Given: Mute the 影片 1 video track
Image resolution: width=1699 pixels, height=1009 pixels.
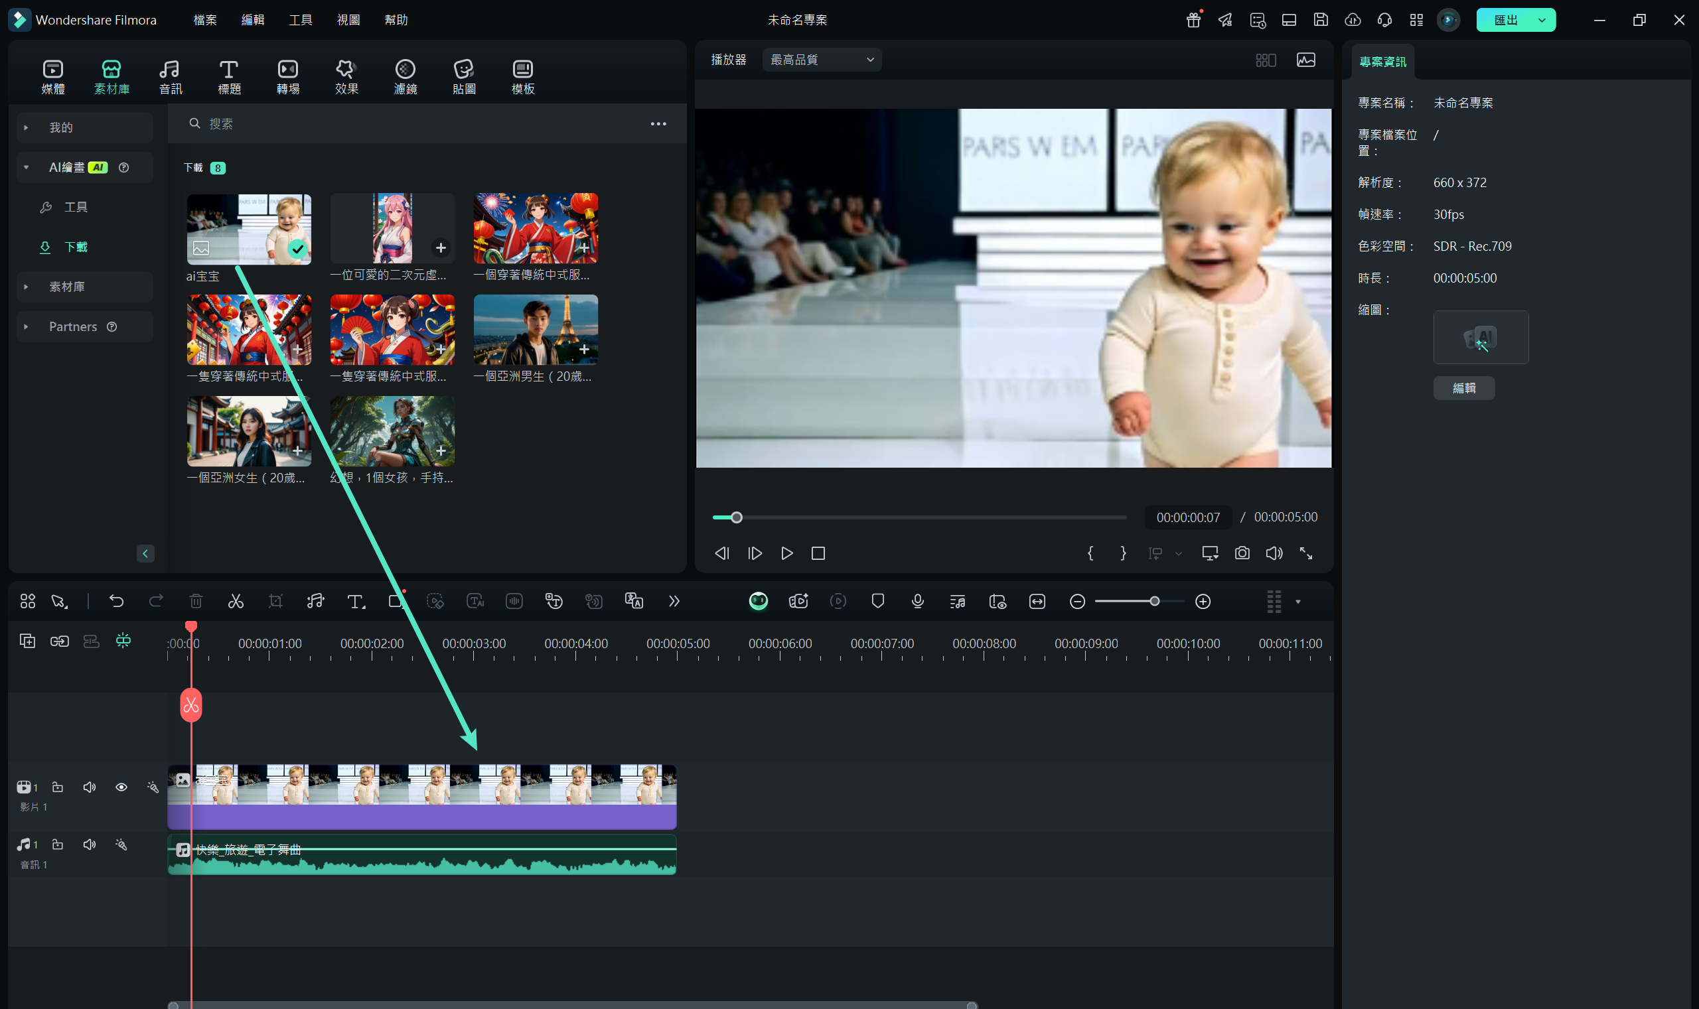Looking at the screenshot, I should click(89, 787).
